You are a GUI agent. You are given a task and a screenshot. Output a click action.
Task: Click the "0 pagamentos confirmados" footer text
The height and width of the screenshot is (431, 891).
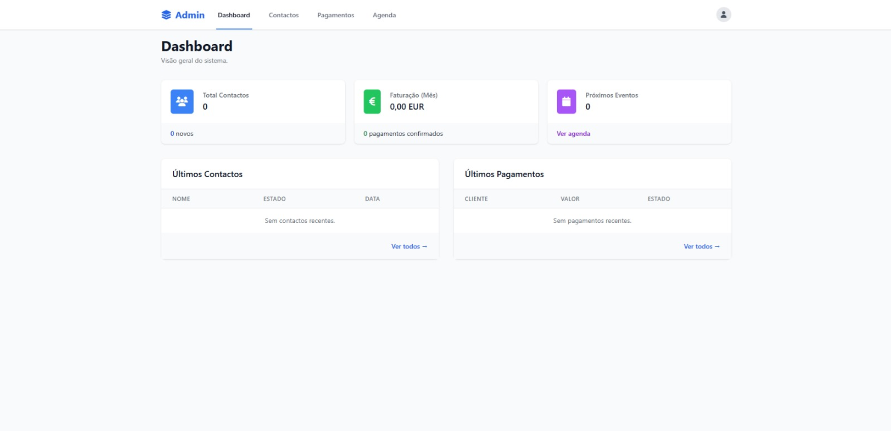(x=403, y=134)
